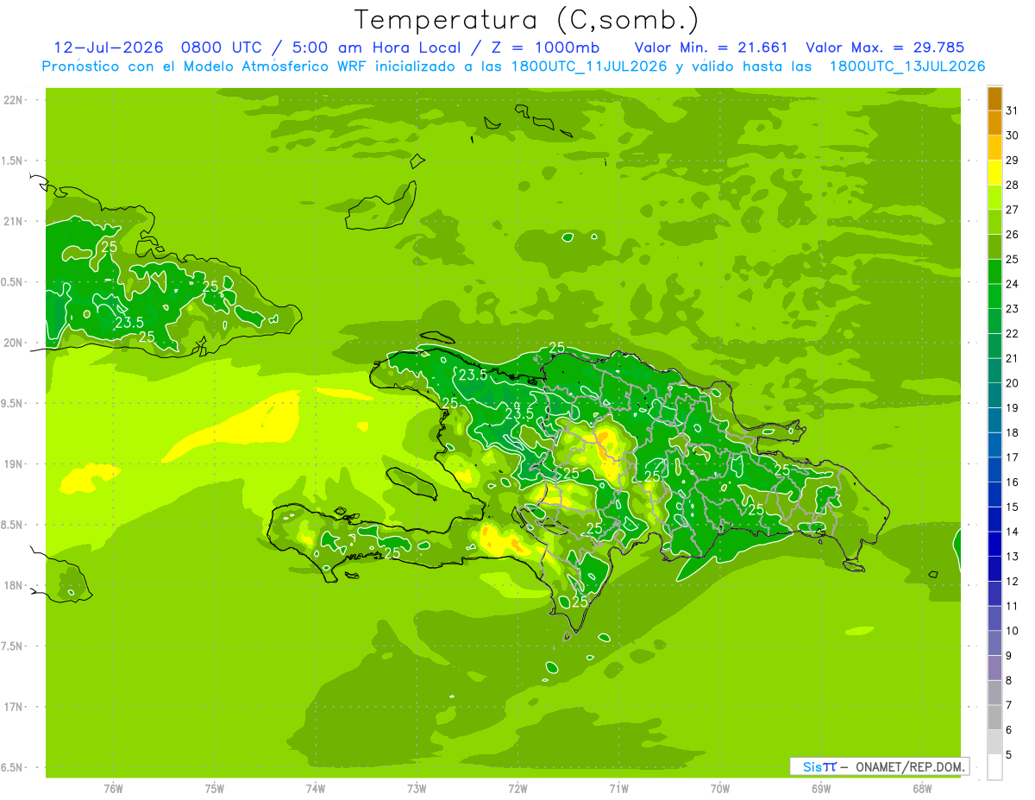Click the '71W' longitude axis label

click(618, 788)
